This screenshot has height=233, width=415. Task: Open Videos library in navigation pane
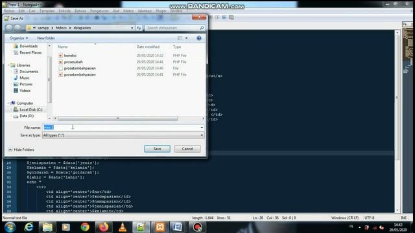tap(25, 91)
